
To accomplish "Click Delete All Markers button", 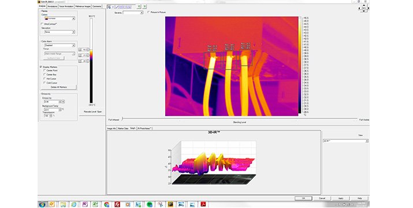I will click(59, 87).
